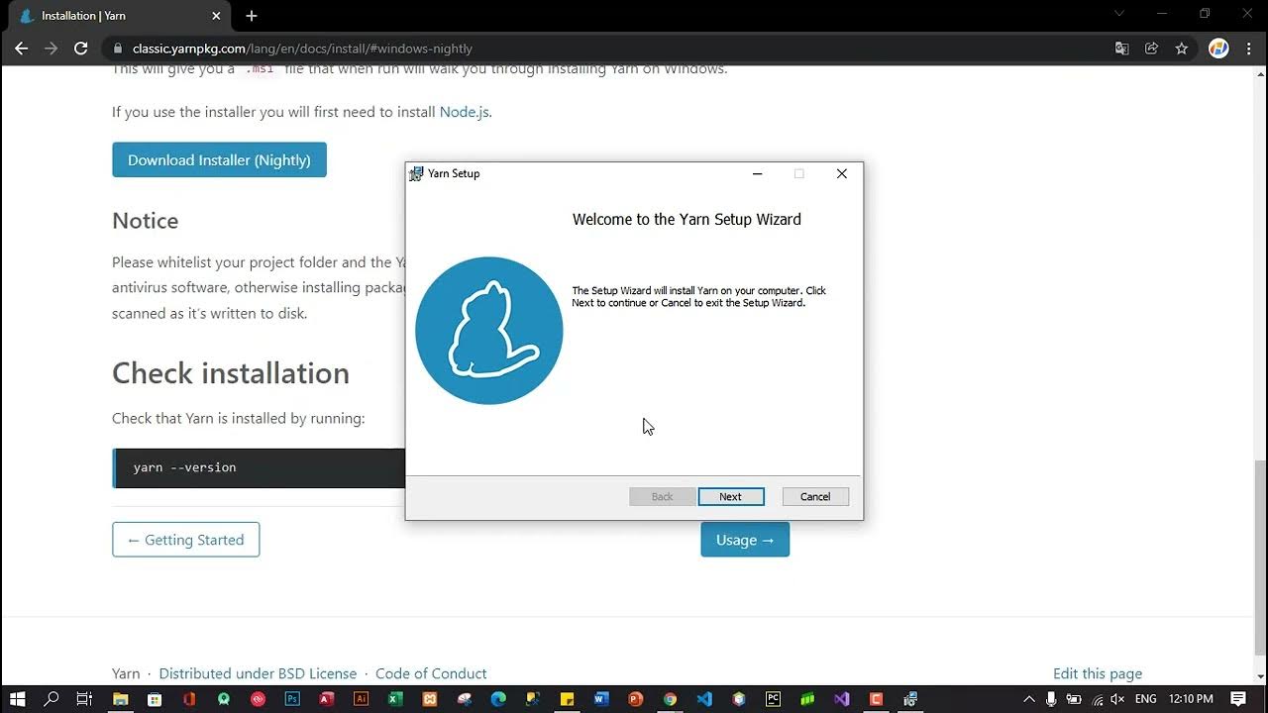Click the Edit this page link
This screenshot has width=1268, height=713.
(1098, 673)
